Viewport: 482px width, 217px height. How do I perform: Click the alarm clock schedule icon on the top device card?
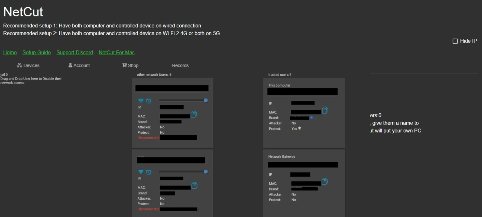click(x=148, y=101)
